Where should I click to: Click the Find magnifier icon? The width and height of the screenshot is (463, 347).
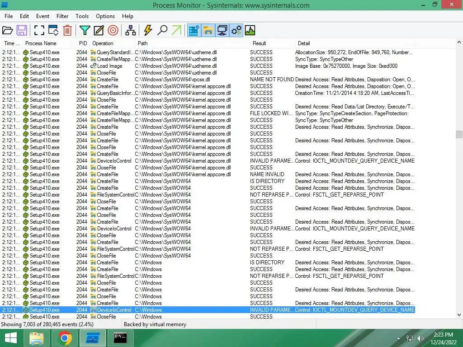162,30
